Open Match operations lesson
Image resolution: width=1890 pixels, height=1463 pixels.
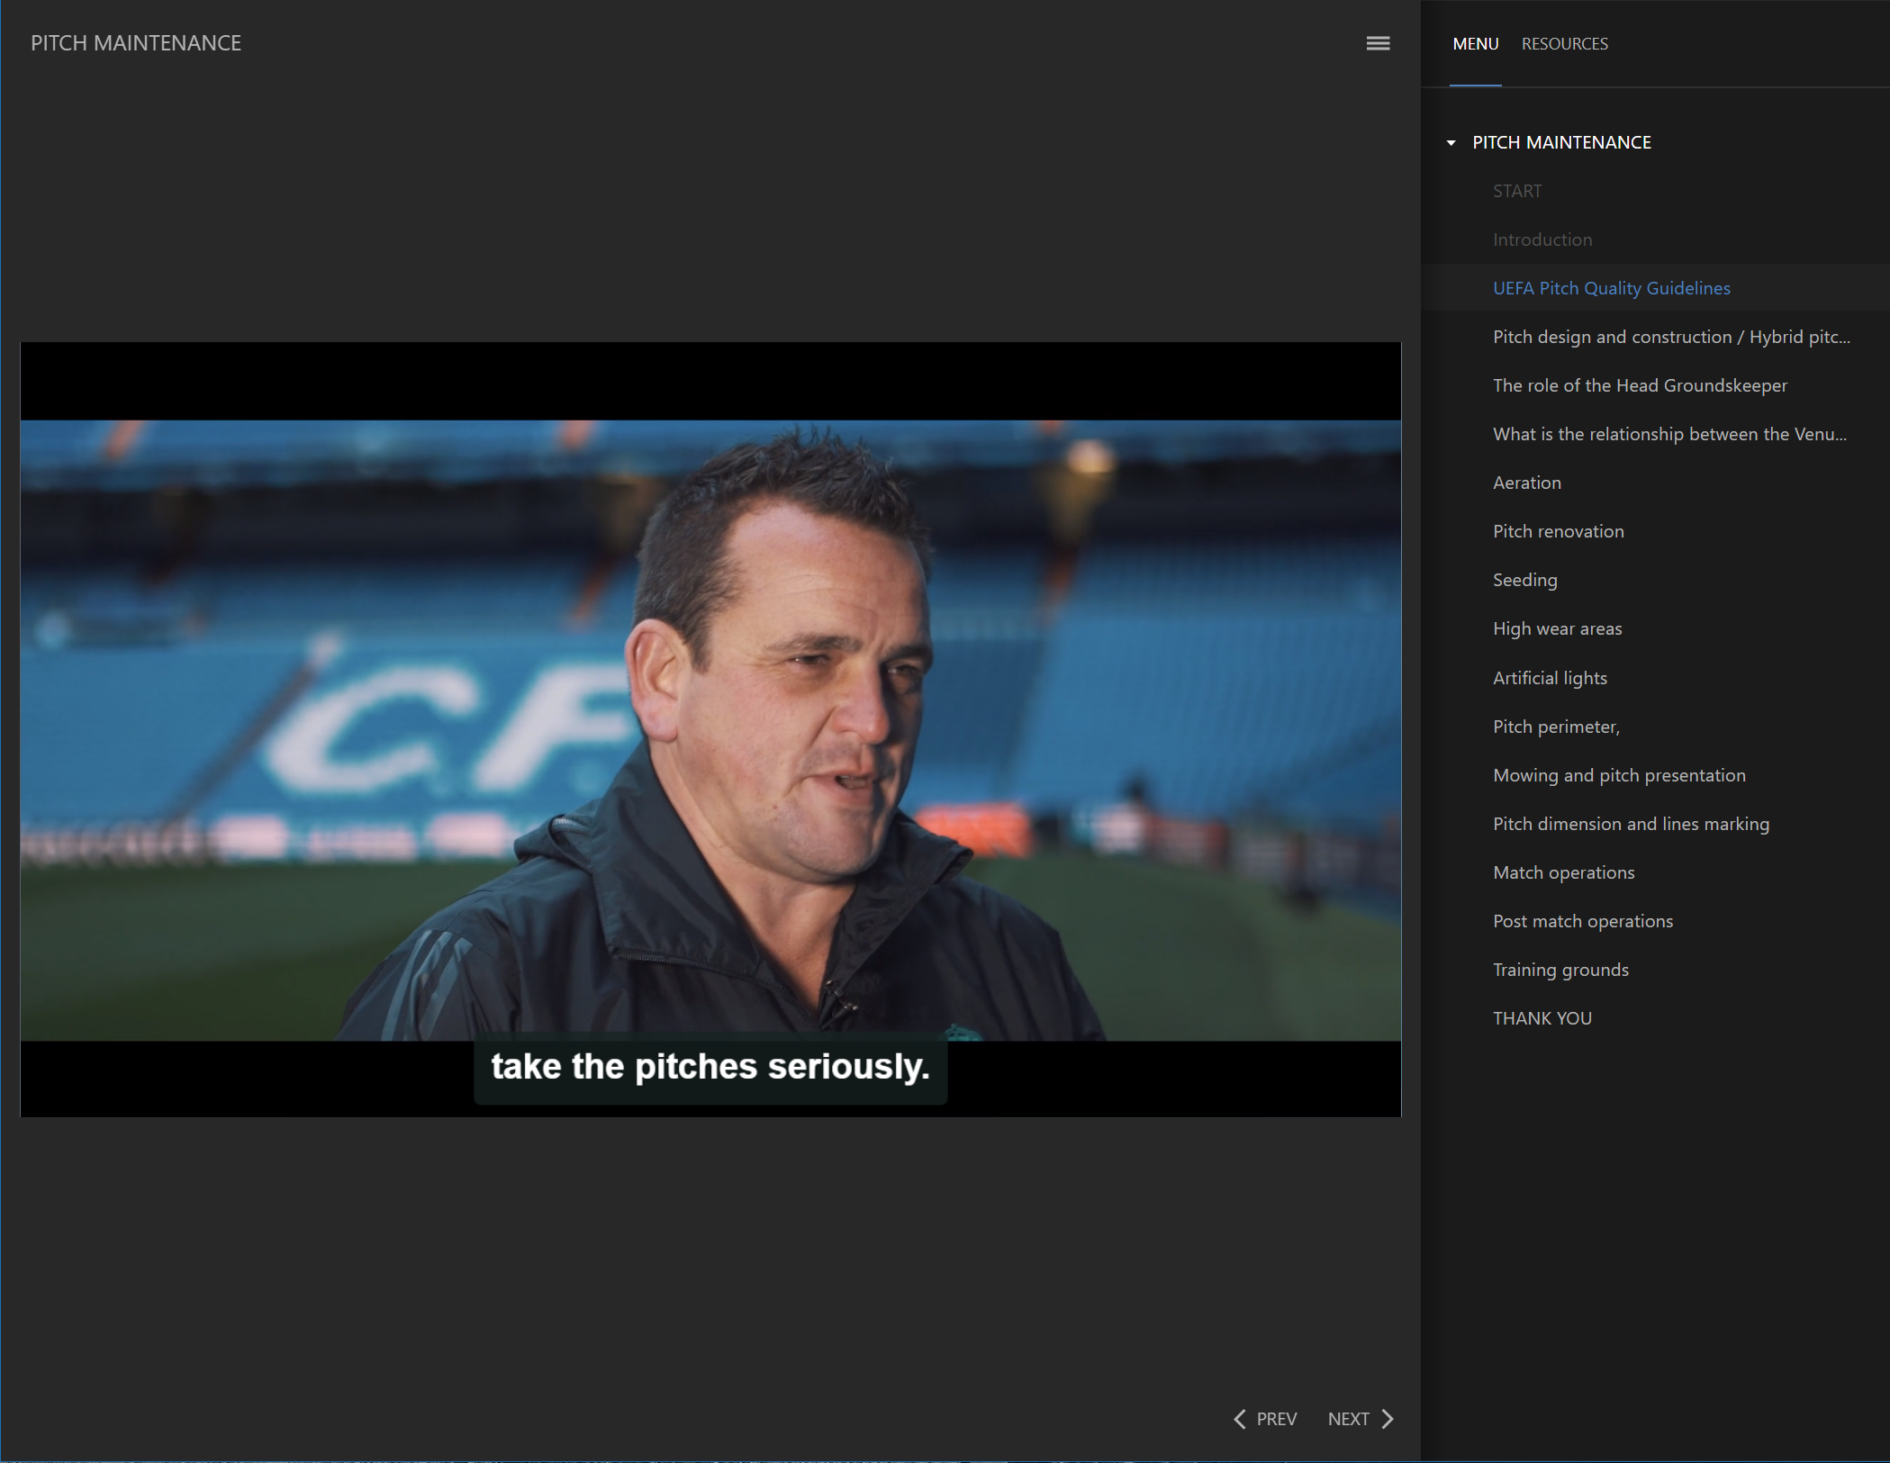click(1562, 872)
